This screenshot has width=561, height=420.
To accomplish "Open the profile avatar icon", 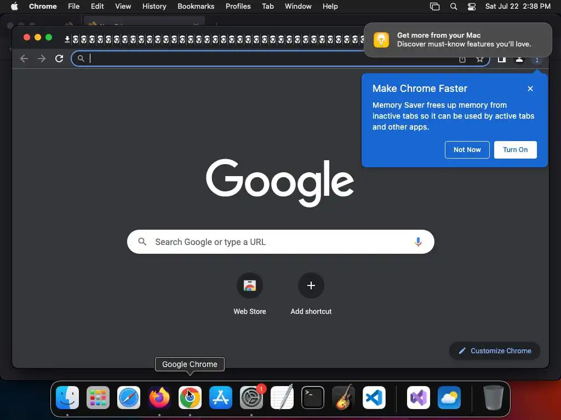I will (519, 59).
